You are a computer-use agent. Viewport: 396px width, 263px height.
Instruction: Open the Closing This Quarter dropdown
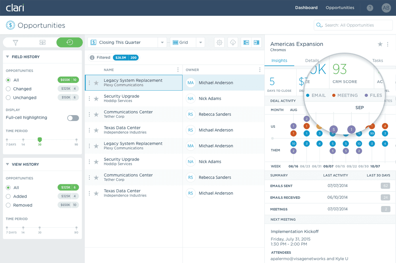pyautogui.click(x=162, y=42)
